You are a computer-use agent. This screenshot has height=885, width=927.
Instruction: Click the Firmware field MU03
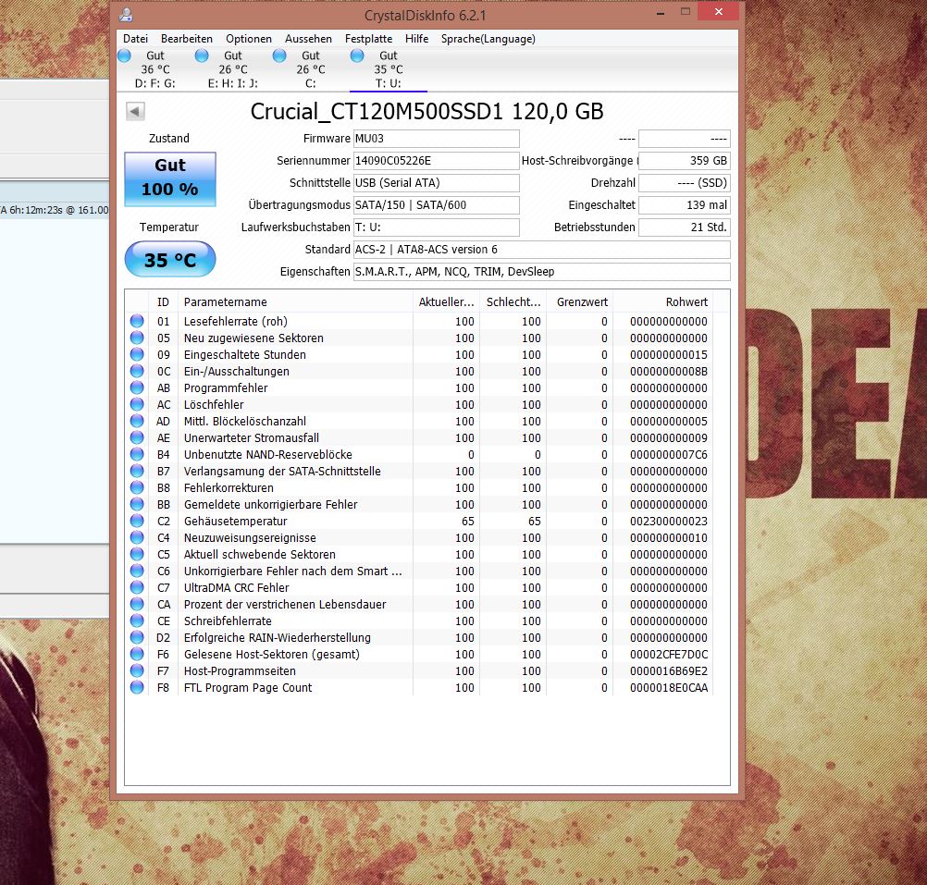point(437,139)
